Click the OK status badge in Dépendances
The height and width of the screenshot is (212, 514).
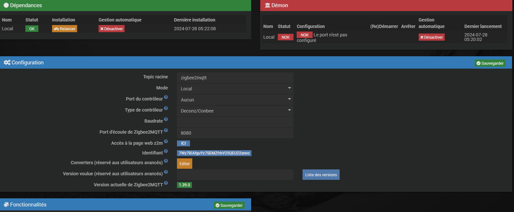(32, 29)
